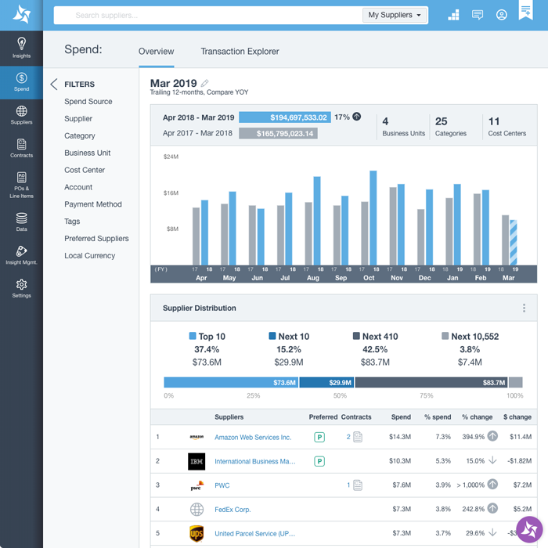This screenshot has height=548, width=548.
Task: Open the Data sidebar icon
Action: [21, 222]
